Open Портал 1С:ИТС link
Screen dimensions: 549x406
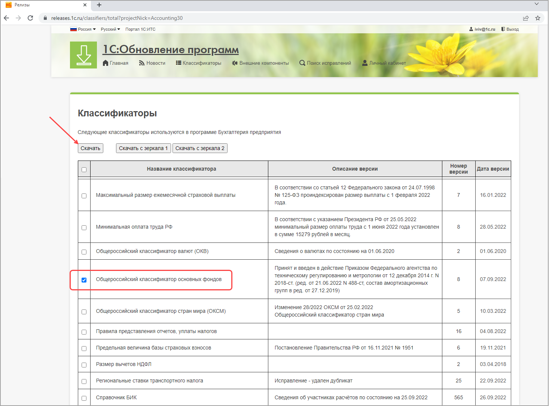(x=140, y=29)
